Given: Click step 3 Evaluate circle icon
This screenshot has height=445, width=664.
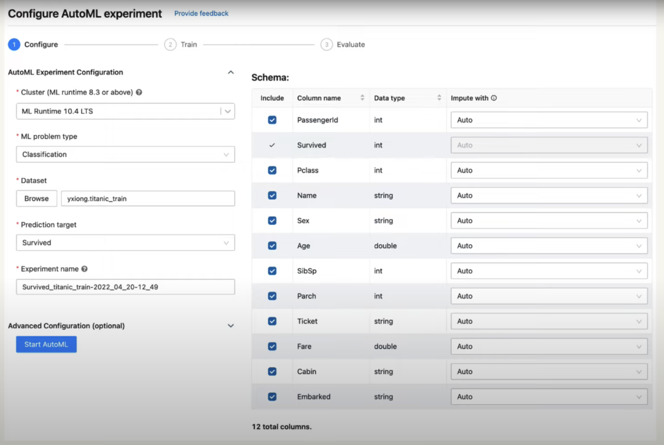Looking at the screenshot, I should click(x=326, y=44).
